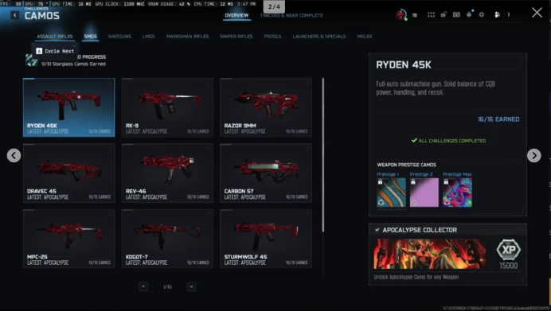Screen dimensions: 551x311
Task: Click the weapon list vertical scrollbar
Action: point(323,155)
